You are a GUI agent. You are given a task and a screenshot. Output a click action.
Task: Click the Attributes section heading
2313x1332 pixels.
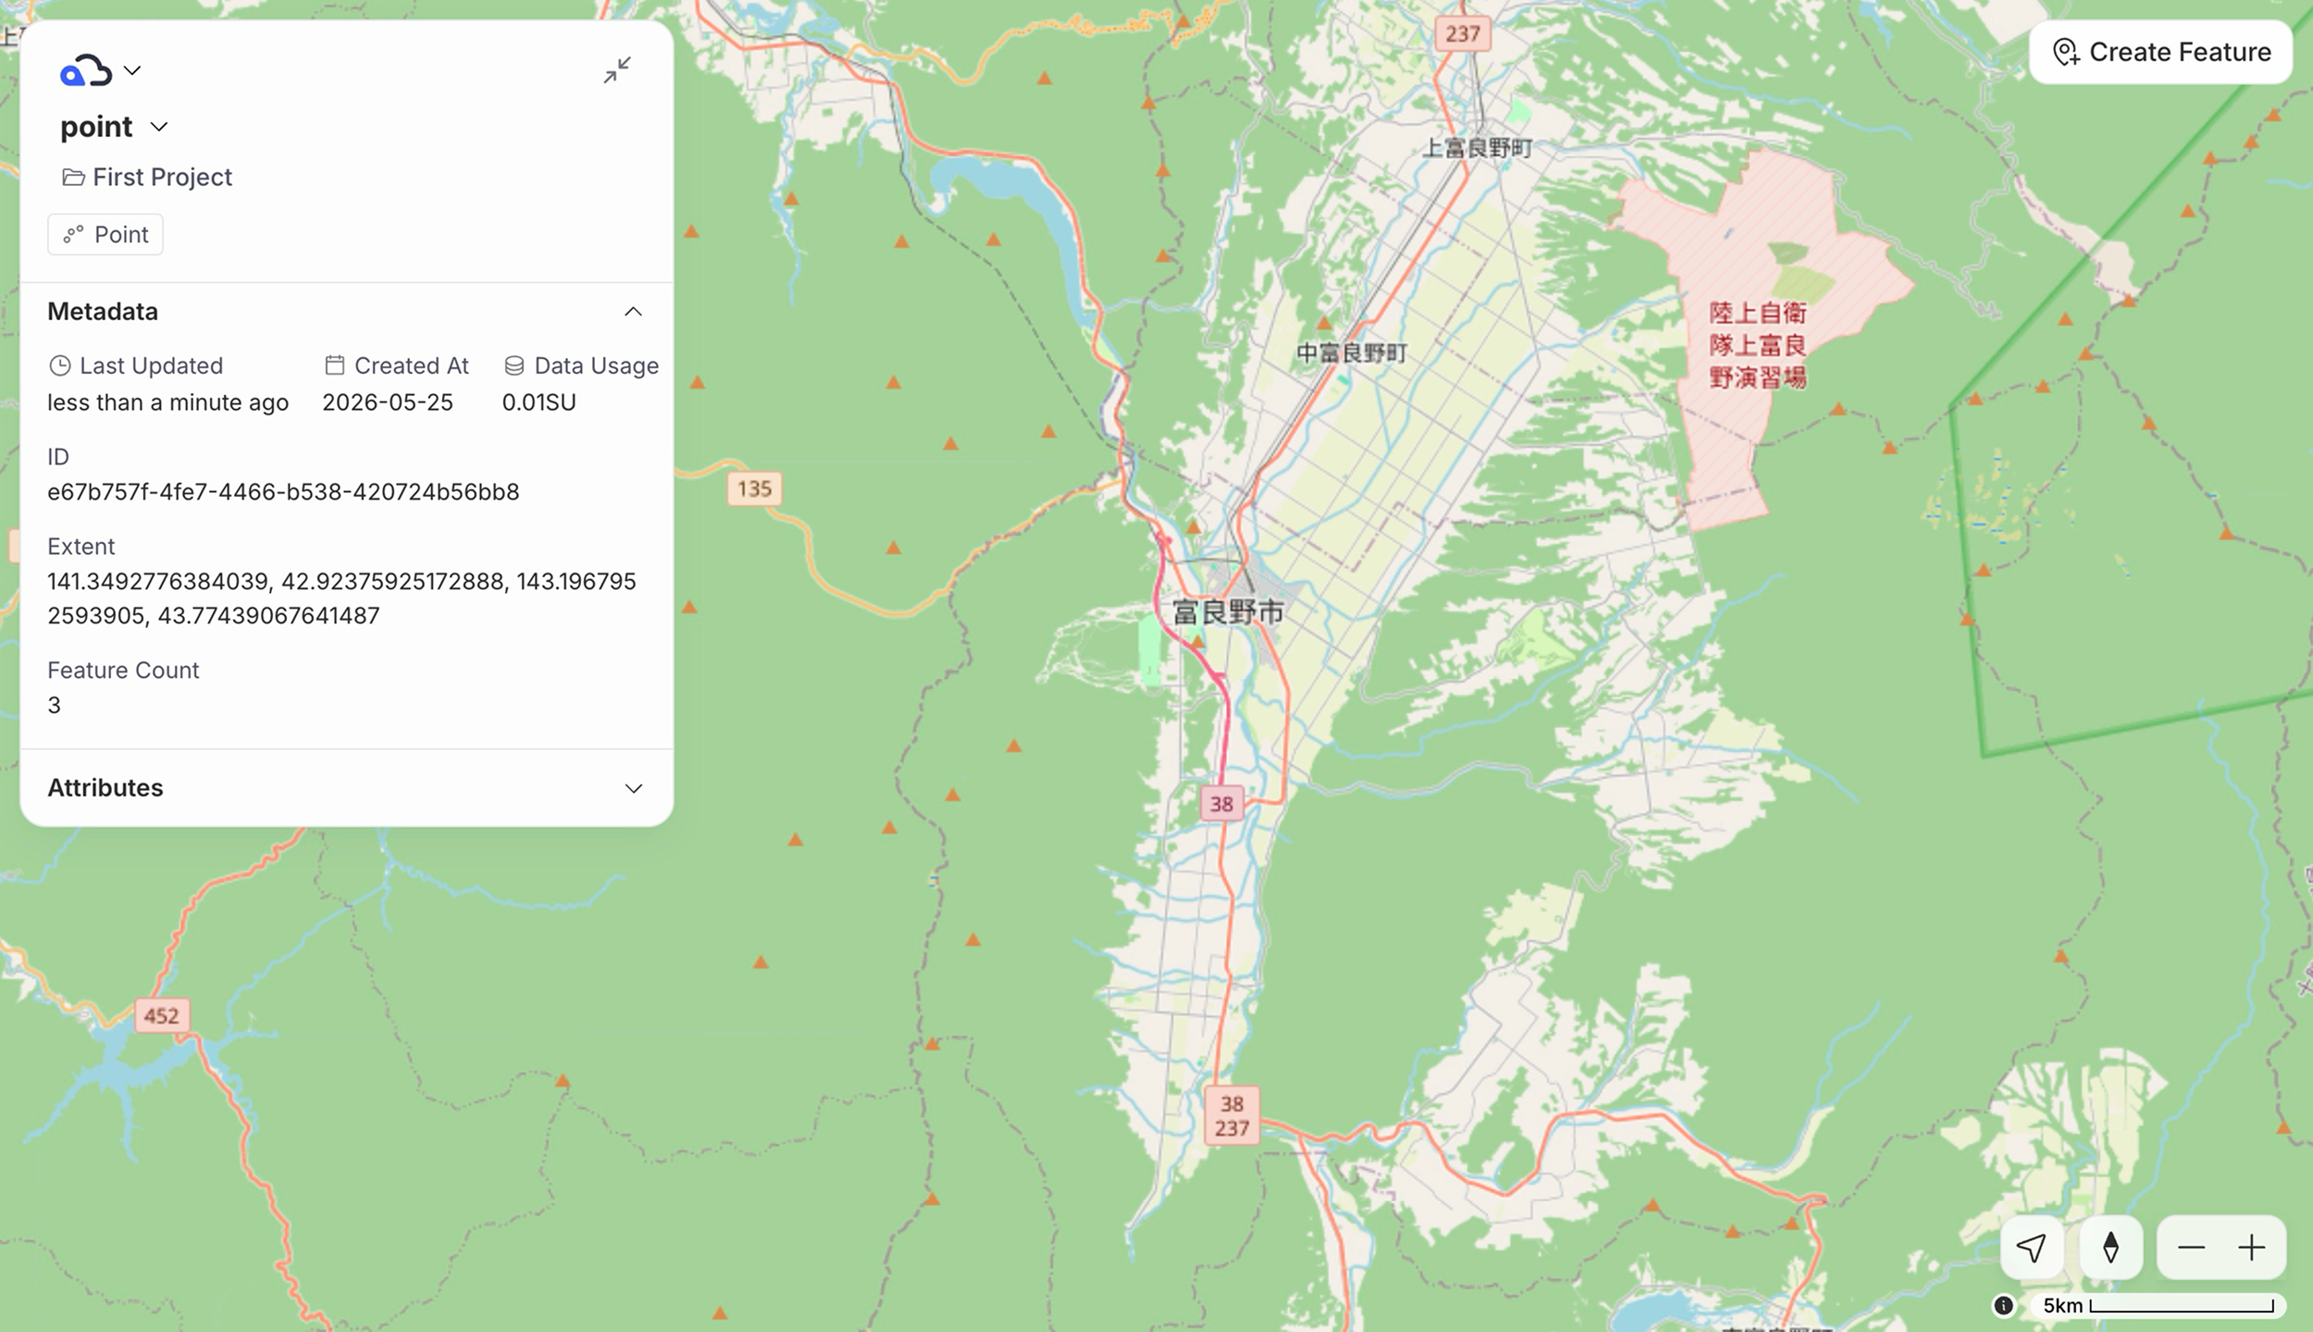[x=105, y=788]
